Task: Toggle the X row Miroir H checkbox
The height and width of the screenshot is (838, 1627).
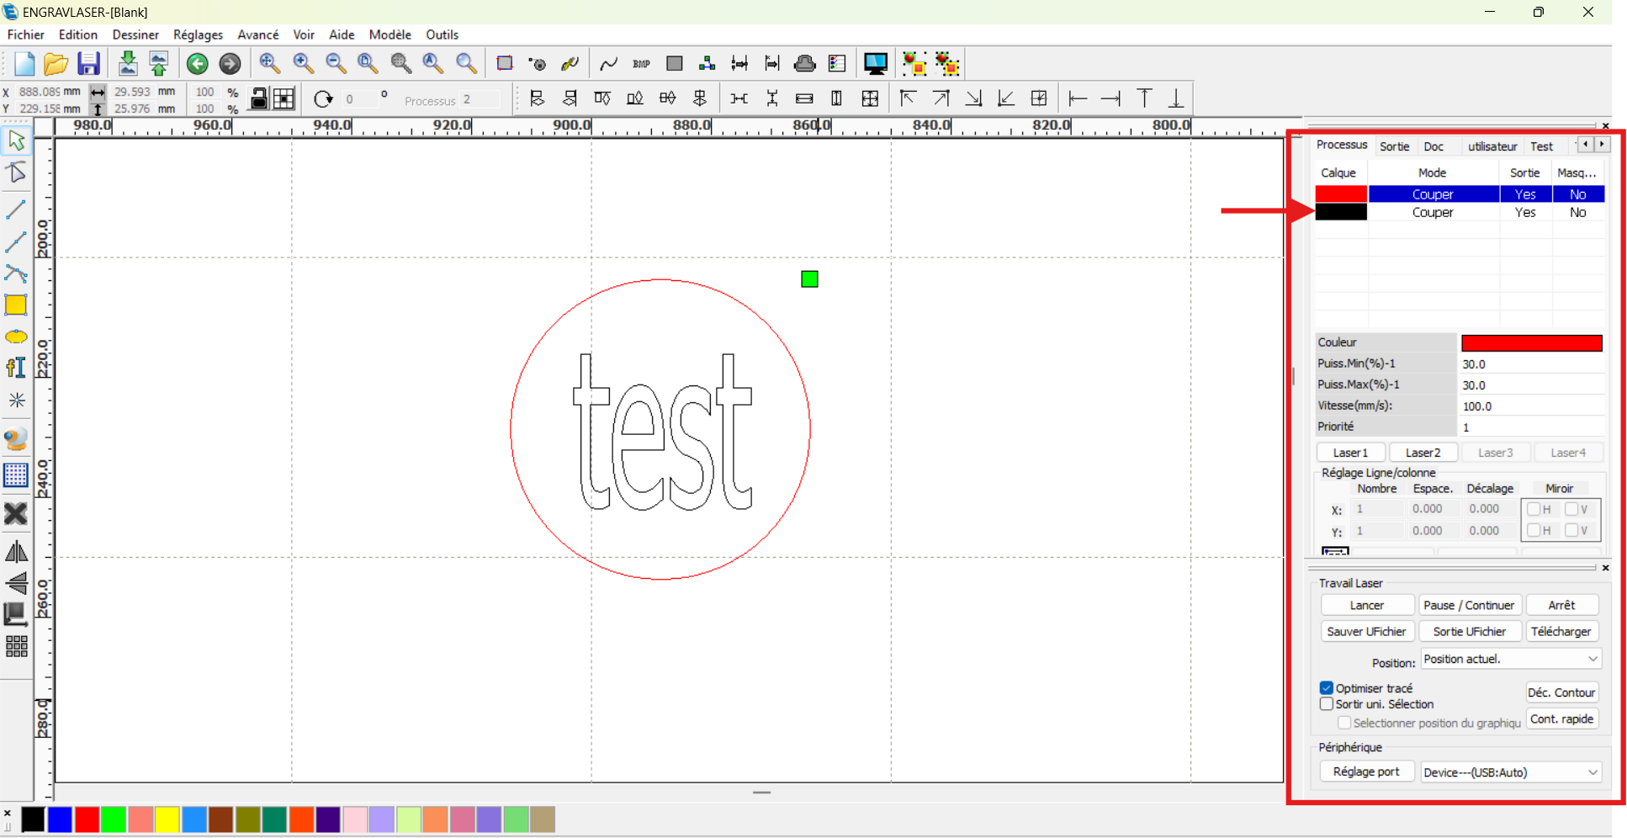Action: [x=1534, y=509]
